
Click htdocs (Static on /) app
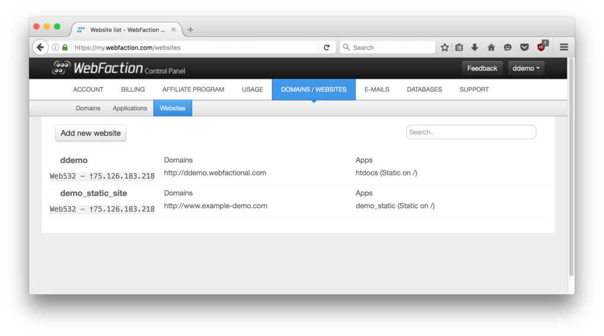point(386,173)
